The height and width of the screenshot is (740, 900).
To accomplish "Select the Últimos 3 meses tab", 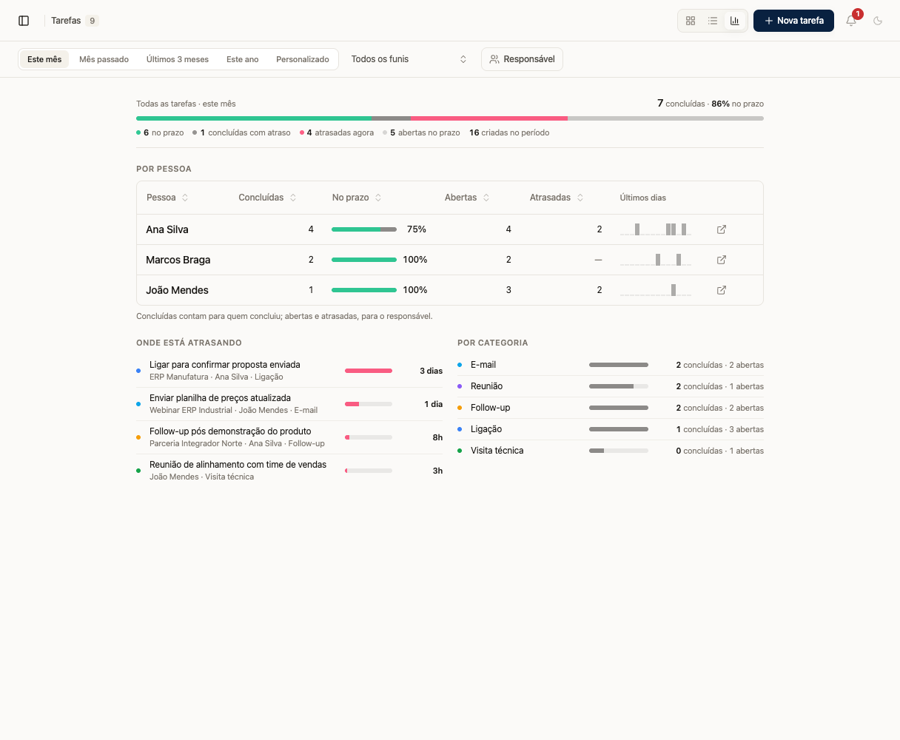I will click(x=178, y=59).
